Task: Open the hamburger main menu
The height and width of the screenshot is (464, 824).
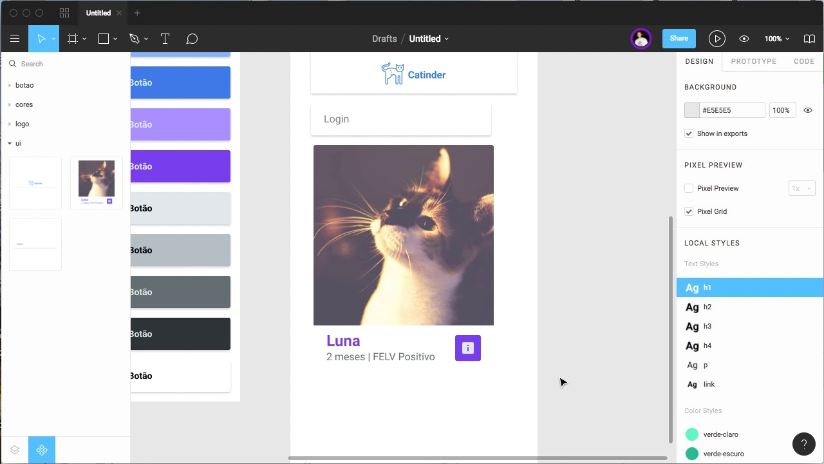Action: tap(14, 39)
